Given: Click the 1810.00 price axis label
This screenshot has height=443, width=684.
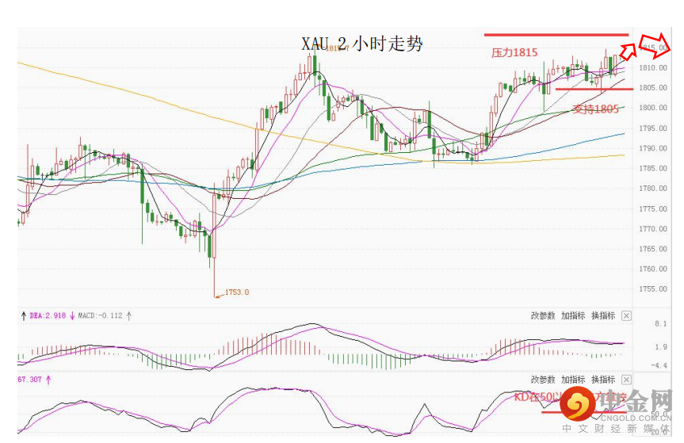Looking at the screenshot, I should (x=653, y=67).
